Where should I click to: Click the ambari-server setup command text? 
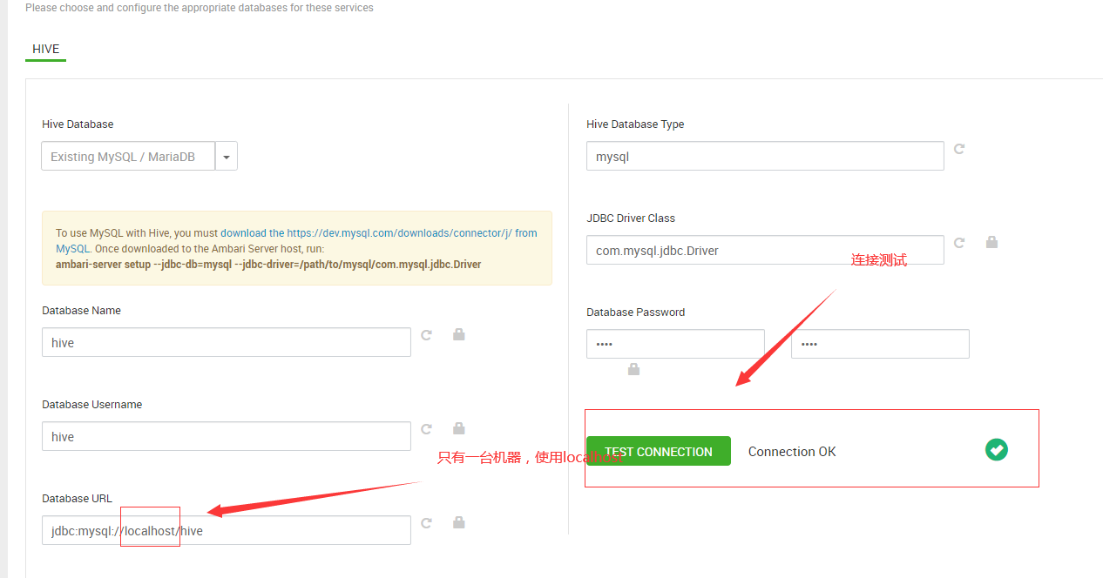(268, 264)
